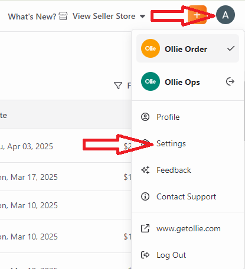Expand the View Seller Store dropdown arrow

click(x=142, y=17)
